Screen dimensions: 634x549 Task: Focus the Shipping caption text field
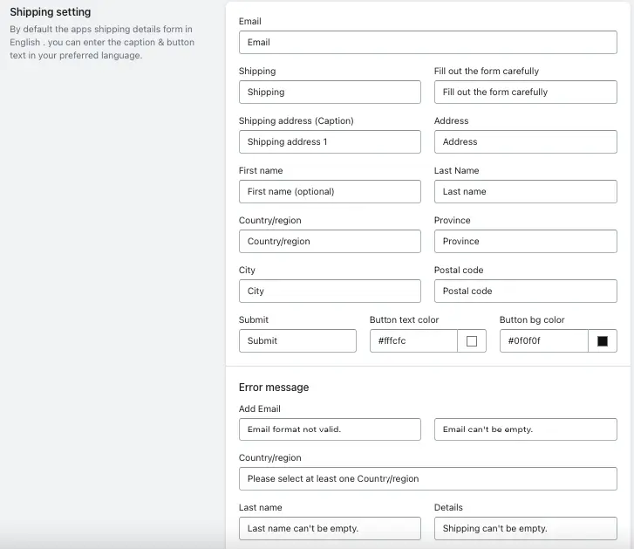330,93
